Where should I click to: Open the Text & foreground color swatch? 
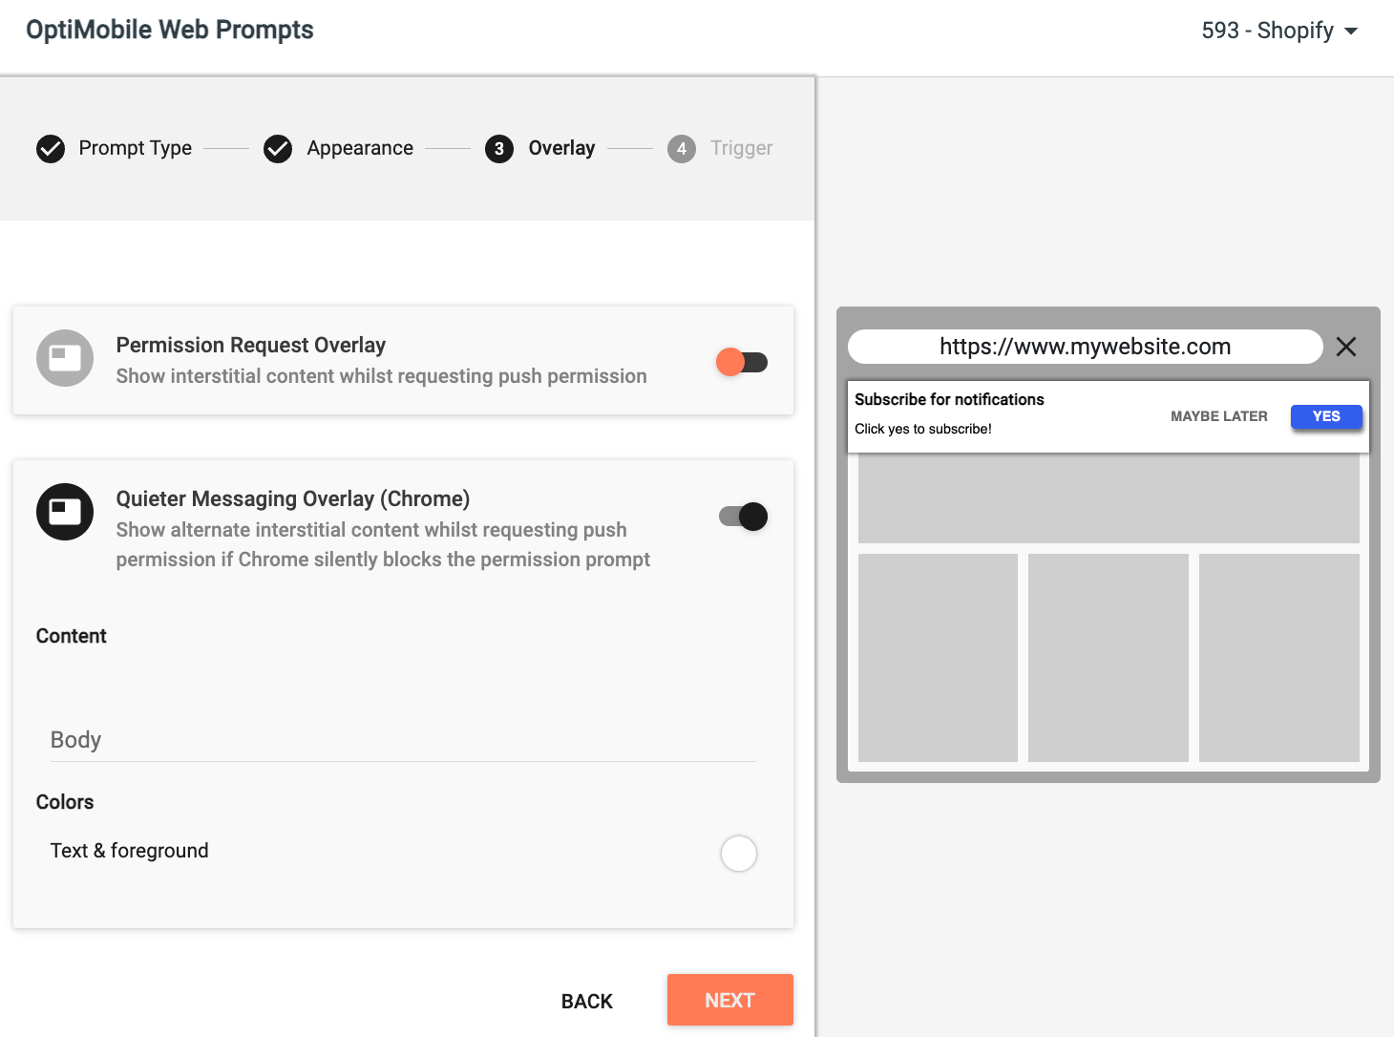[739, 854]
